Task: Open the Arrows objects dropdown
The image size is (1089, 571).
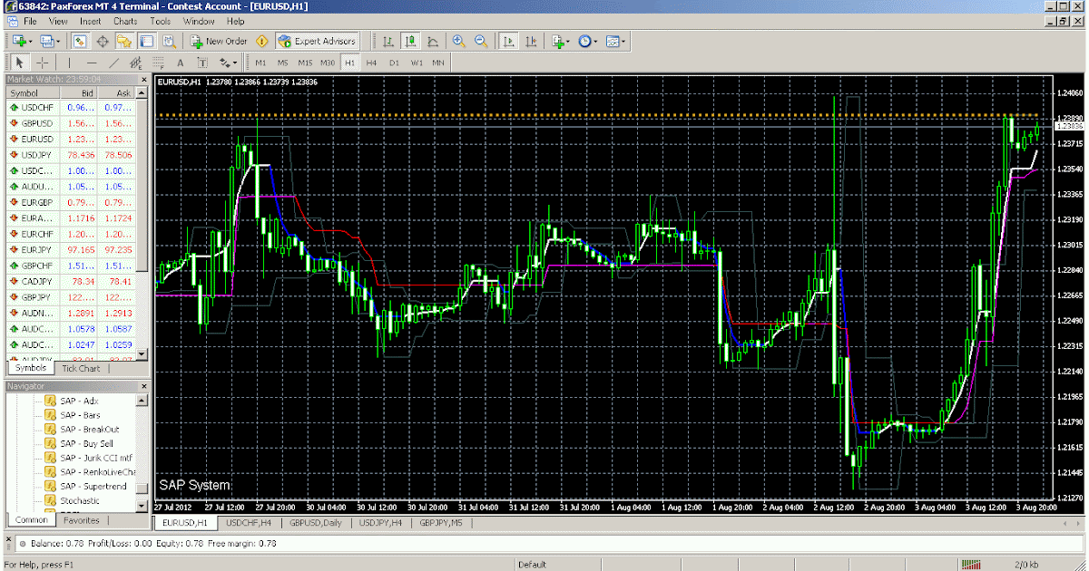Action: point(227,63)
